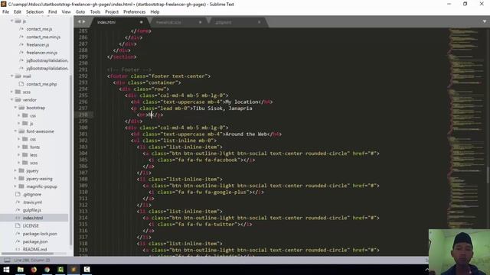Image resolution: width=490 pixels, height=275 pixels.
Task: Click the file icon beside LICENSE
Action: pos(18,225)
